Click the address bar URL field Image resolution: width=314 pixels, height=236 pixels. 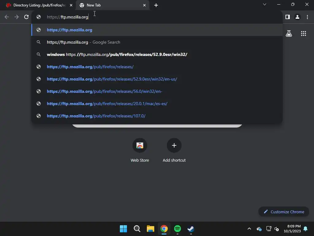click(x=157, y=17)
